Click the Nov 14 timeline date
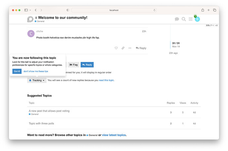 click(x=176, y=46)
